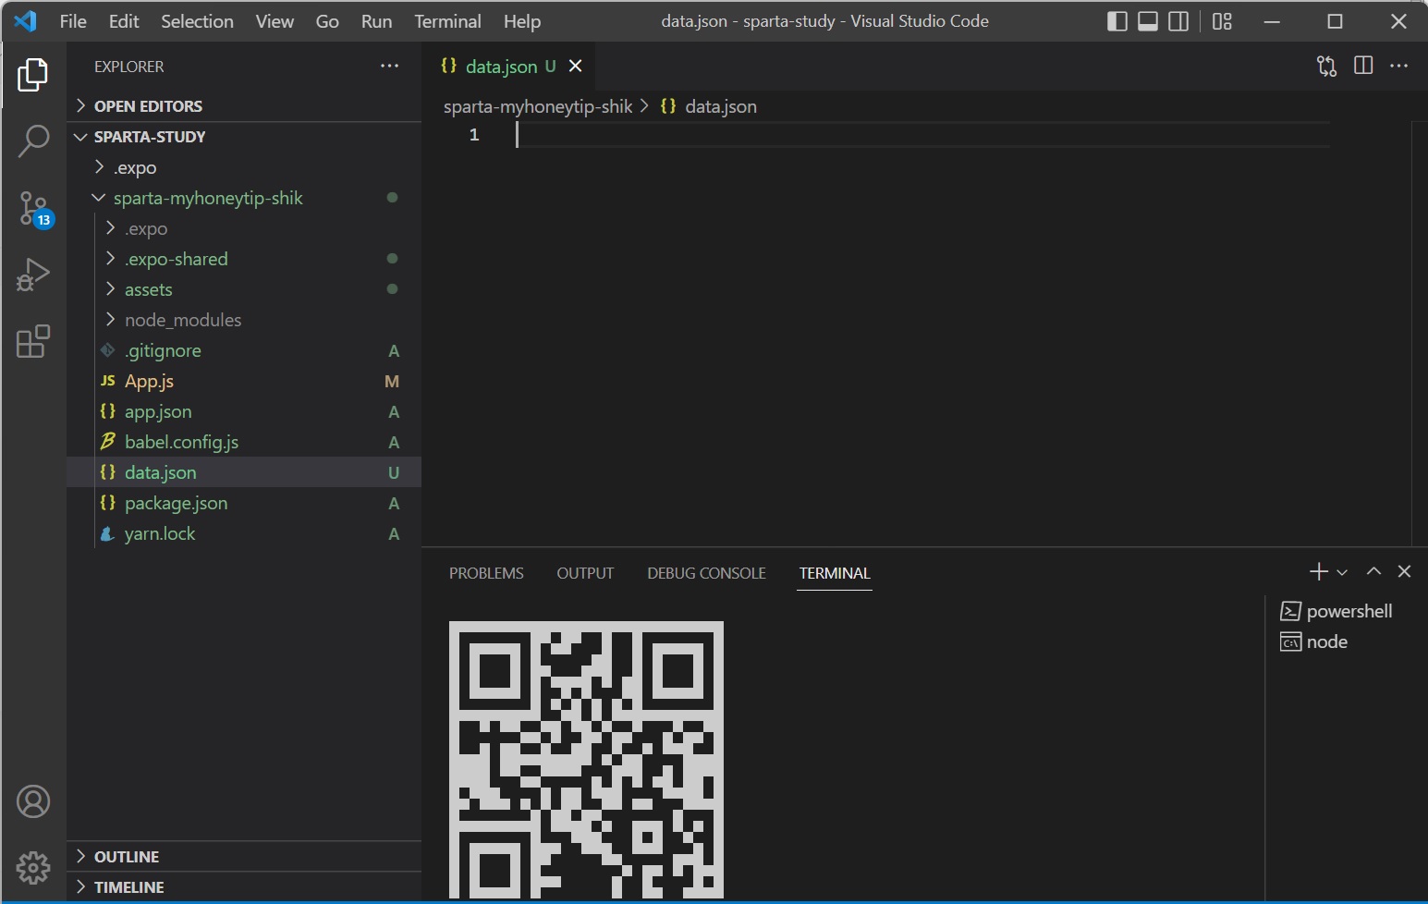The height and width of the screenshot is (904, 1428).
Task: Open the .gitignore file
Action: [x=244, y=350]
